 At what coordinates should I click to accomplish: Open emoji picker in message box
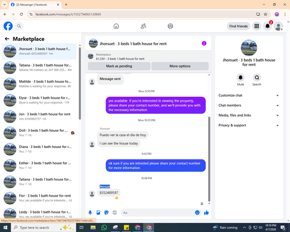point(197,213)
